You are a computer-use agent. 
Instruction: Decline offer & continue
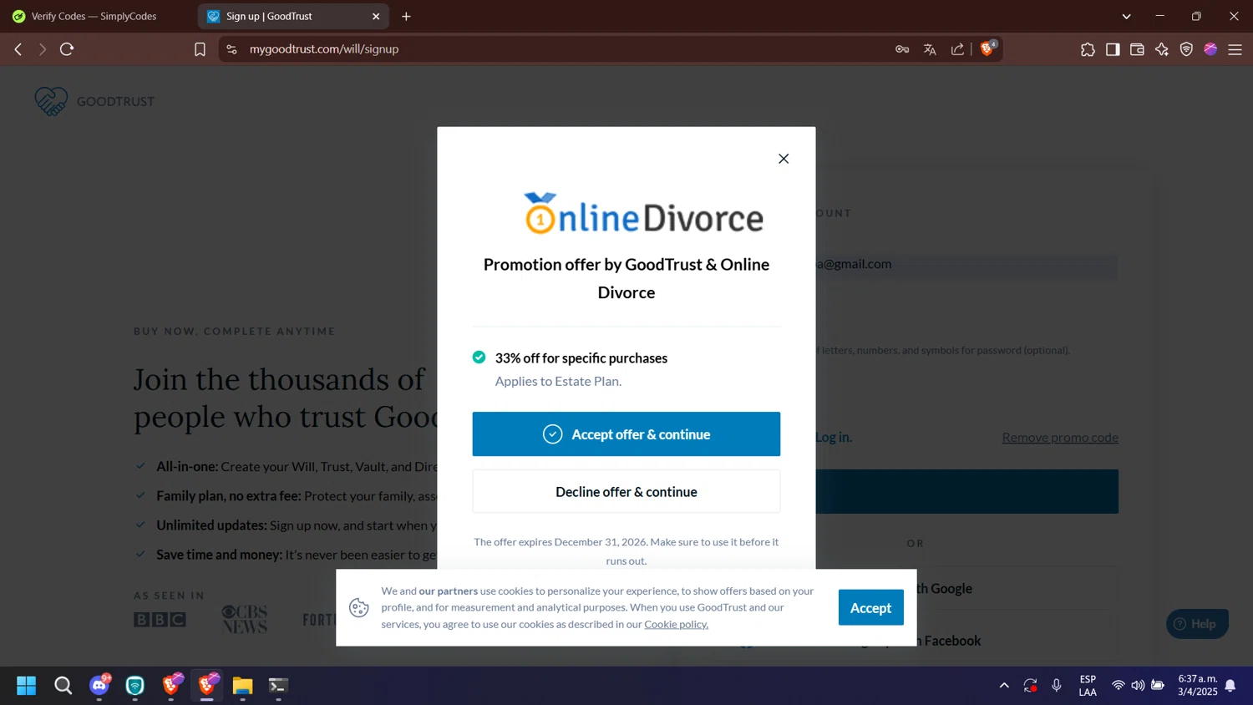coord(626,492)
